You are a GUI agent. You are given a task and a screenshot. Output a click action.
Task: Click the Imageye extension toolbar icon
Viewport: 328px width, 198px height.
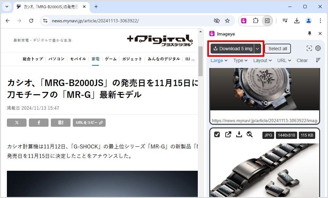(244, 21)
